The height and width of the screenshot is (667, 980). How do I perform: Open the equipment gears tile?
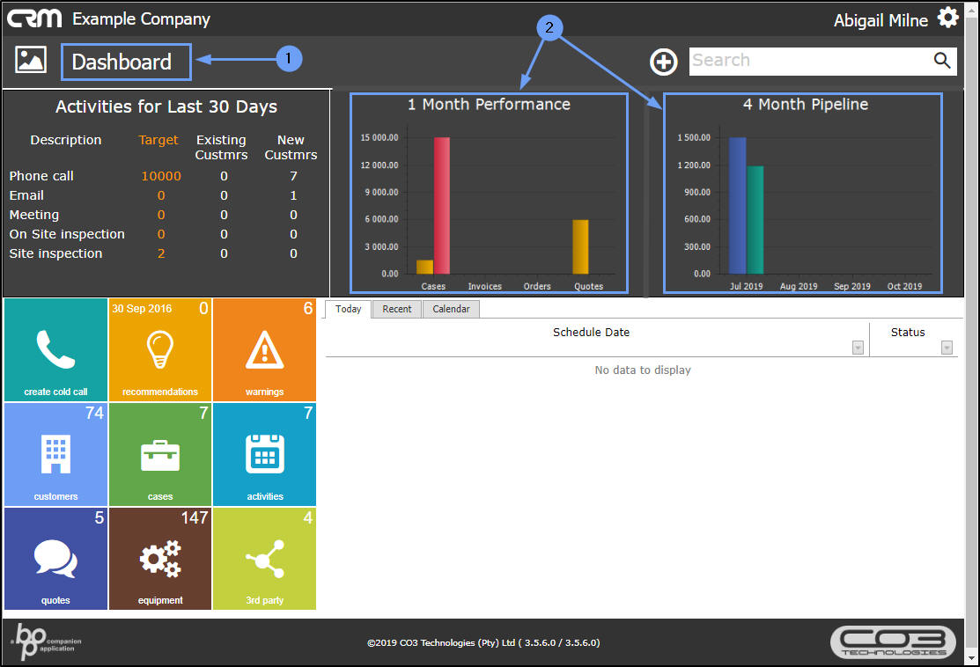coord(160,559)
